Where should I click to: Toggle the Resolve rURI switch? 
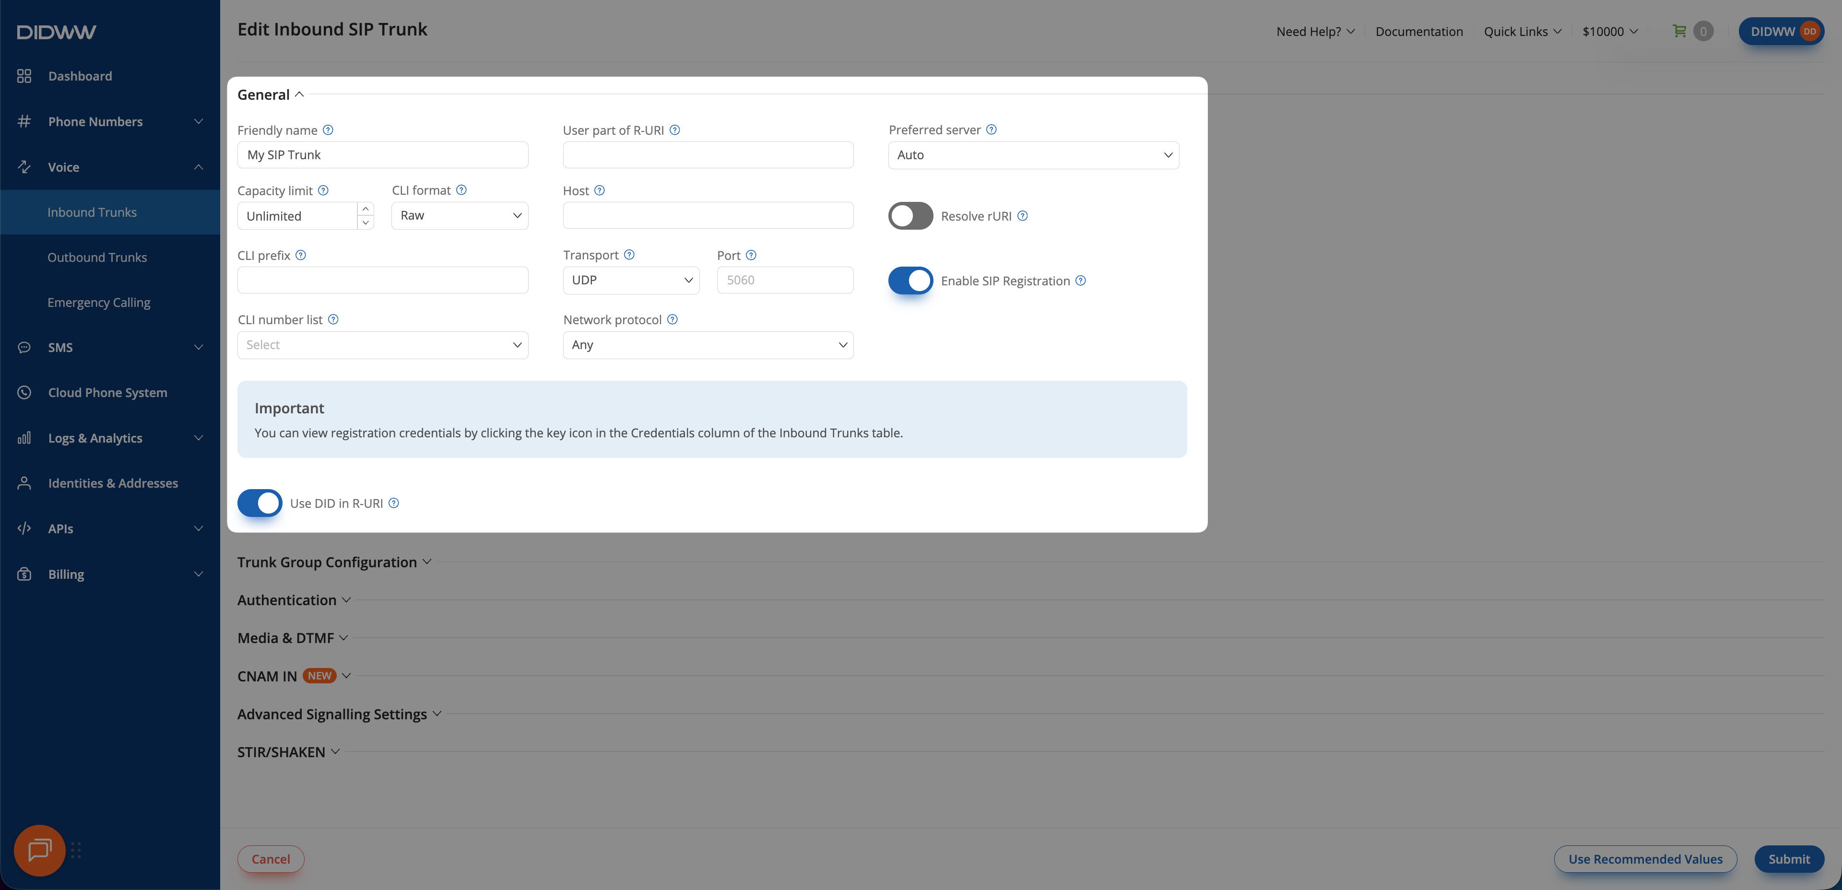[x=910, y=216]
